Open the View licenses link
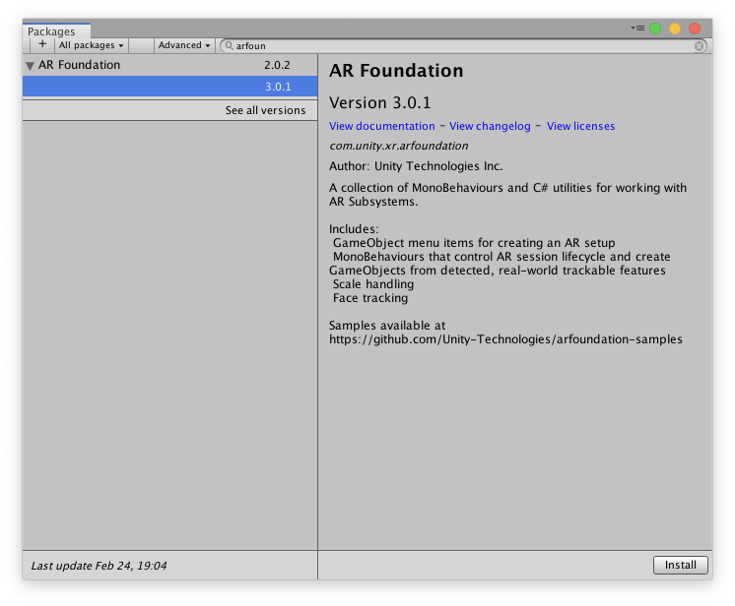 (x=580, y=126)
